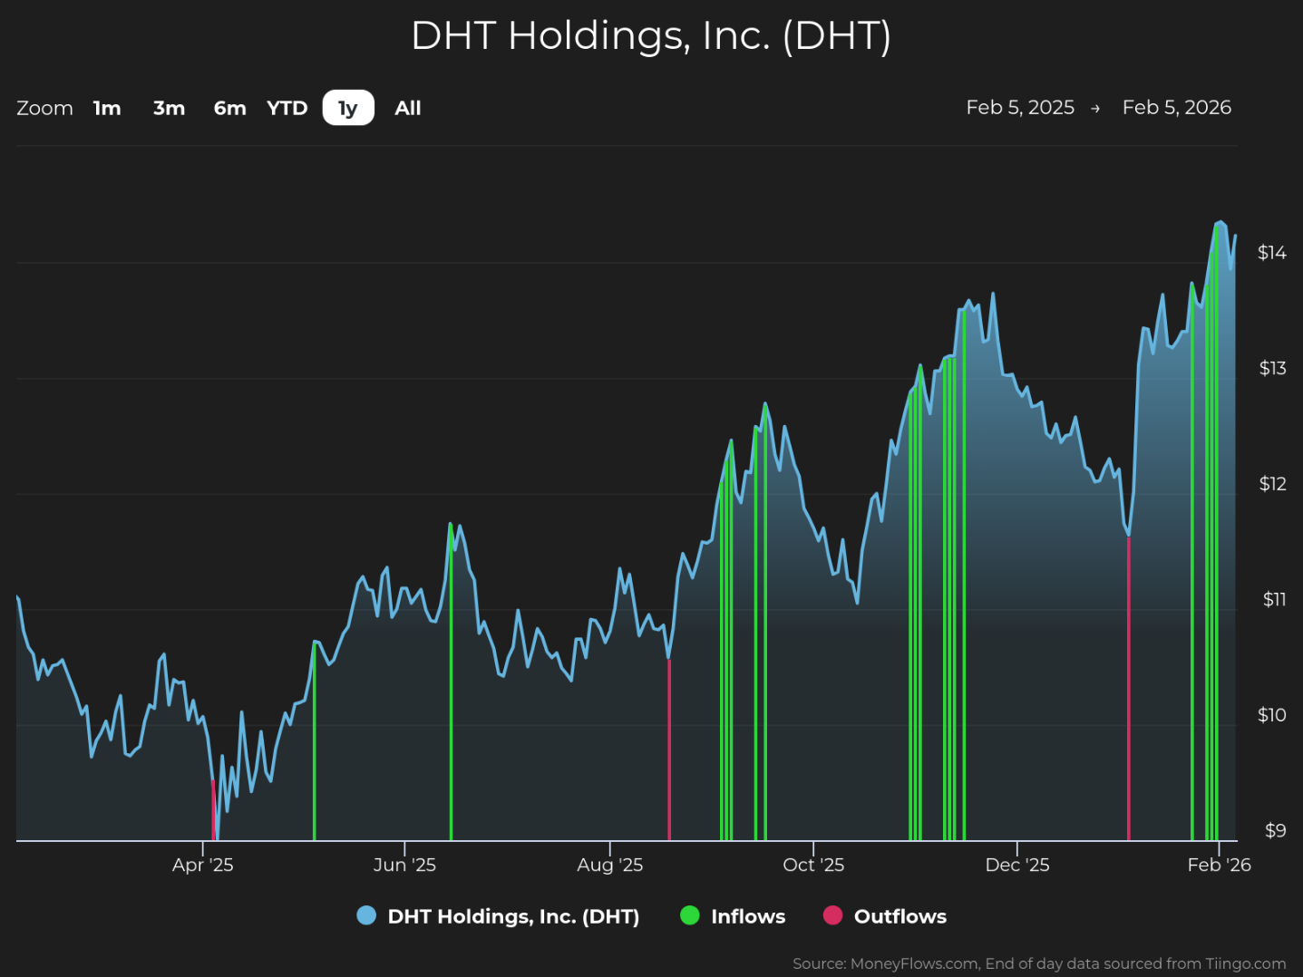Choose the 1y zoom option

348,108
